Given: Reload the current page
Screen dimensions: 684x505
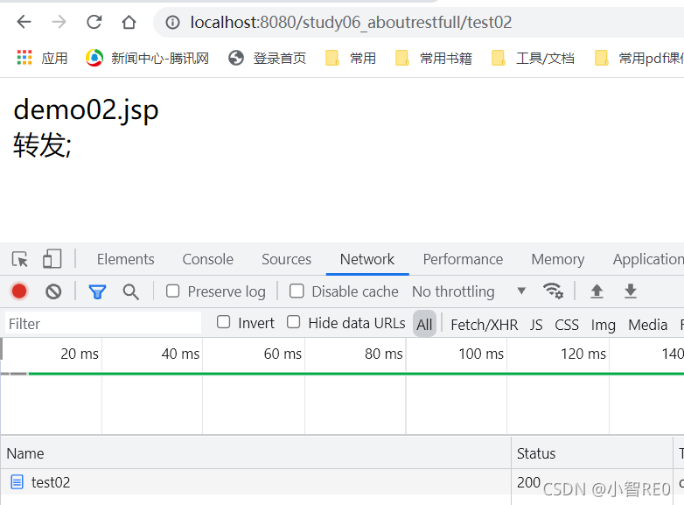Looking at the screenshot, I should [x=94, y=21].
